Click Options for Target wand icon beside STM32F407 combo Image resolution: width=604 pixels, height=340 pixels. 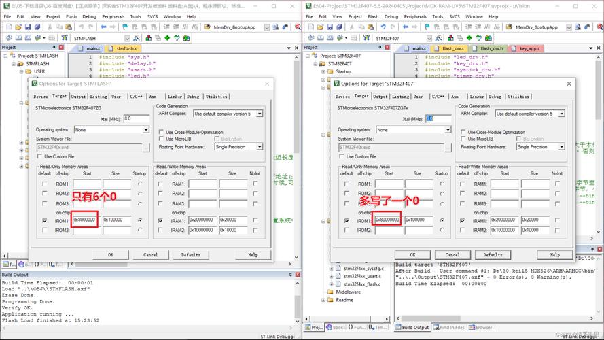[x=438, y=38]
